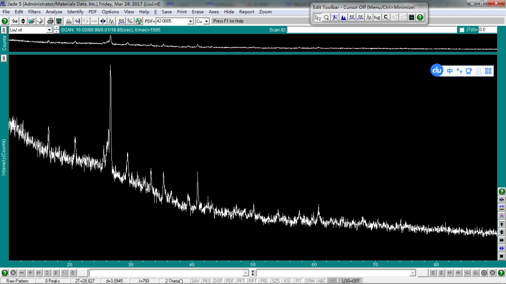Toggle the 2T(0) checkbox
Image resolution: width=506 pixels, height=284 pixels.
click(462, 30)
